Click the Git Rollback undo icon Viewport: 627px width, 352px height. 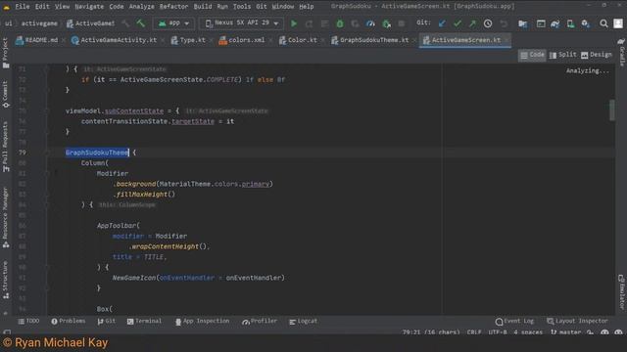point(504,23)
